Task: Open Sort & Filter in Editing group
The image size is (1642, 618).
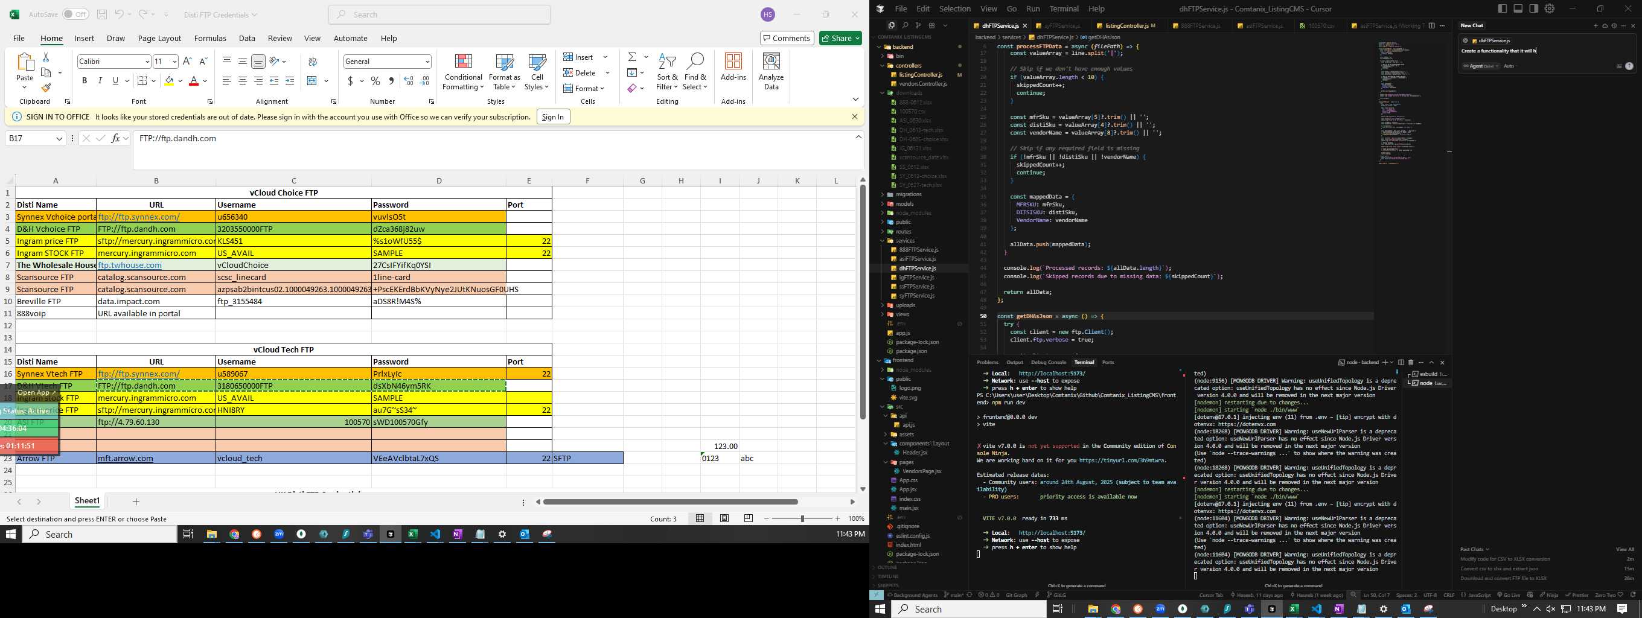Action: [x=668, y=71]
